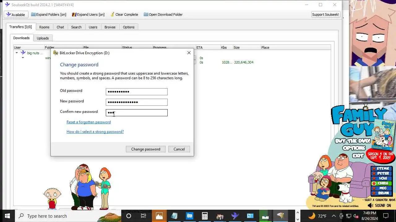Image resolution: width=396 pixels, height=222 pixels.
Task: Click the size value 320,646,304
Action: coord(244,62)
